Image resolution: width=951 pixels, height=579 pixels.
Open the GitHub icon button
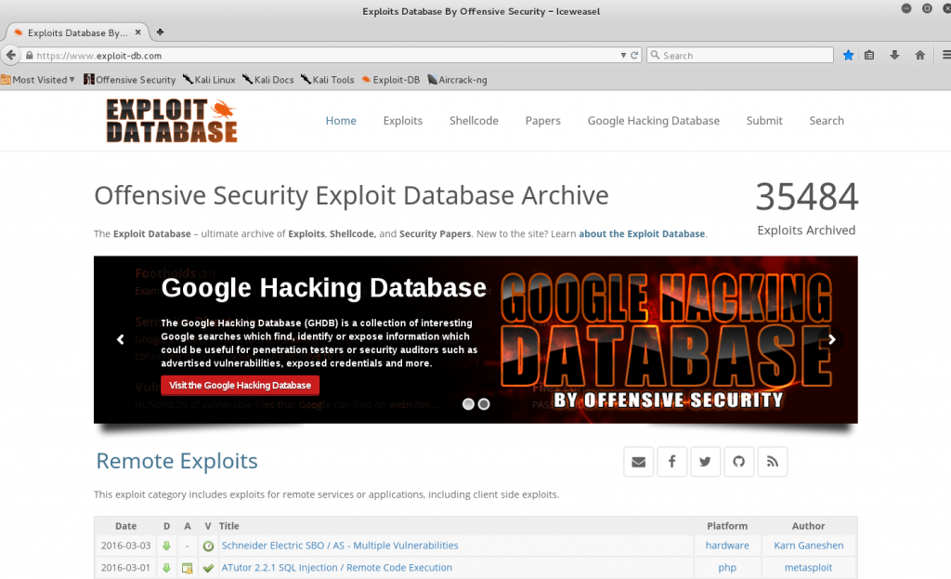(x=738, y=462)
